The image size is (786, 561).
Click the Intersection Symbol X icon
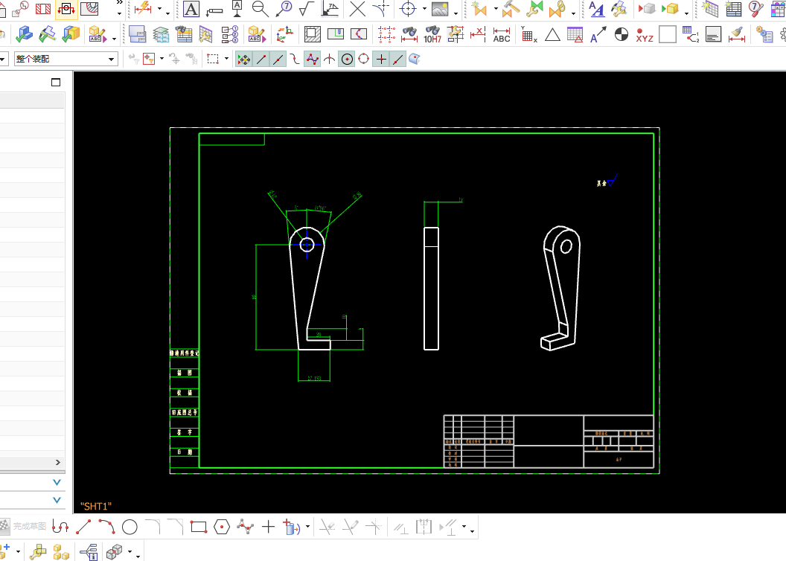357,8
